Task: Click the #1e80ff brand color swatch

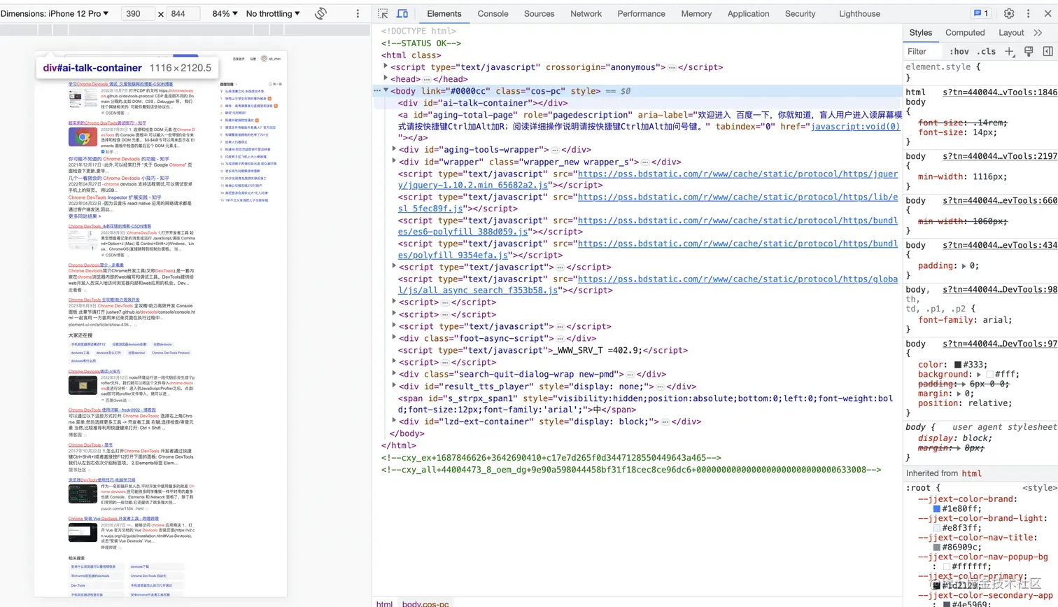Action: coord(937,509)
